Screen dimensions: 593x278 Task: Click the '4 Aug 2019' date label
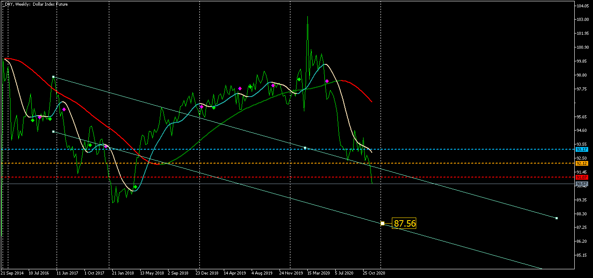pos(262,274)
